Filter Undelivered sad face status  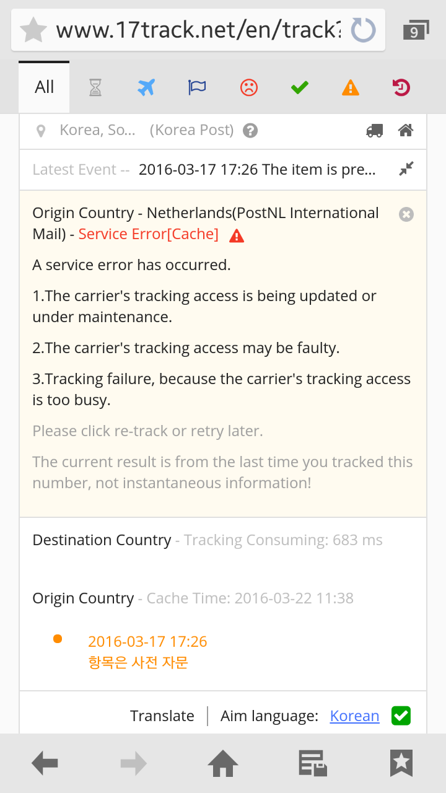click(x=248, y=88)
